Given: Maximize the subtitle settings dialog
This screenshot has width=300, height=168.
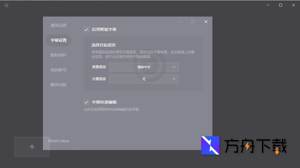Looking at the screenshot, I should pos(193,21).
